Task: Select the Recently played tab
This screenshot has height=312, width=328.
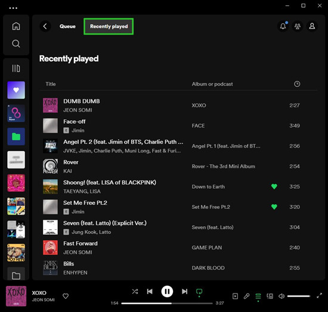Action: click(109, 26)
